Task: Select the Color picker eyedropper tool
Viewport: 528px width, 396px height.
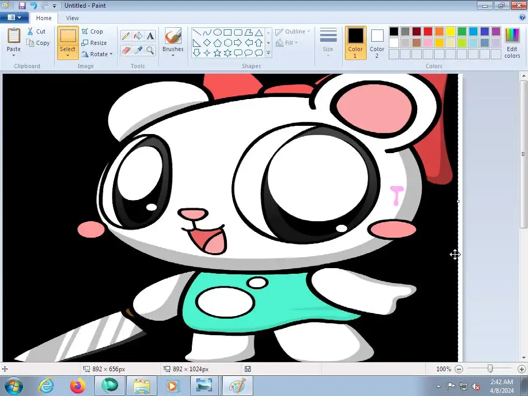Action: [x=138, y=50]
